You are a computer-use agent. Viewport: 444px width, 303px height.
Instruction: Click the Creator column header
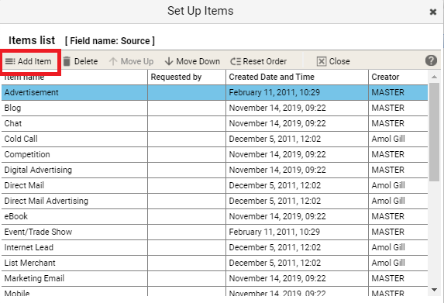(398, 77)
